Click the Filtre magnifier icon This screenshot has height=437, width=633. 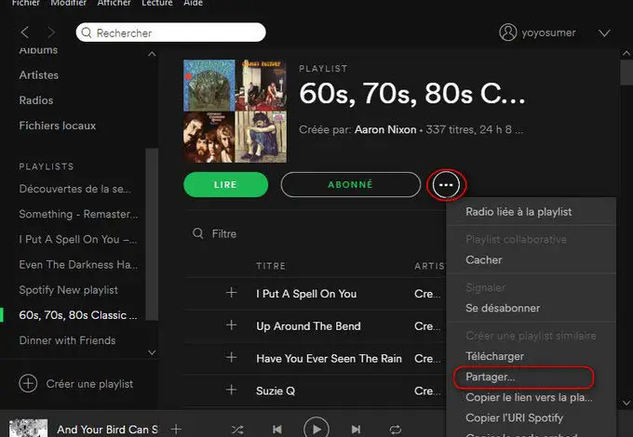coord(197,233)
